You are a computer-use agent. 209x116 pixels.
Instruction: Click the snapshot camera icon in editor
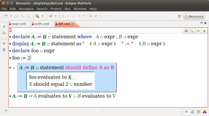coord(186,31)
